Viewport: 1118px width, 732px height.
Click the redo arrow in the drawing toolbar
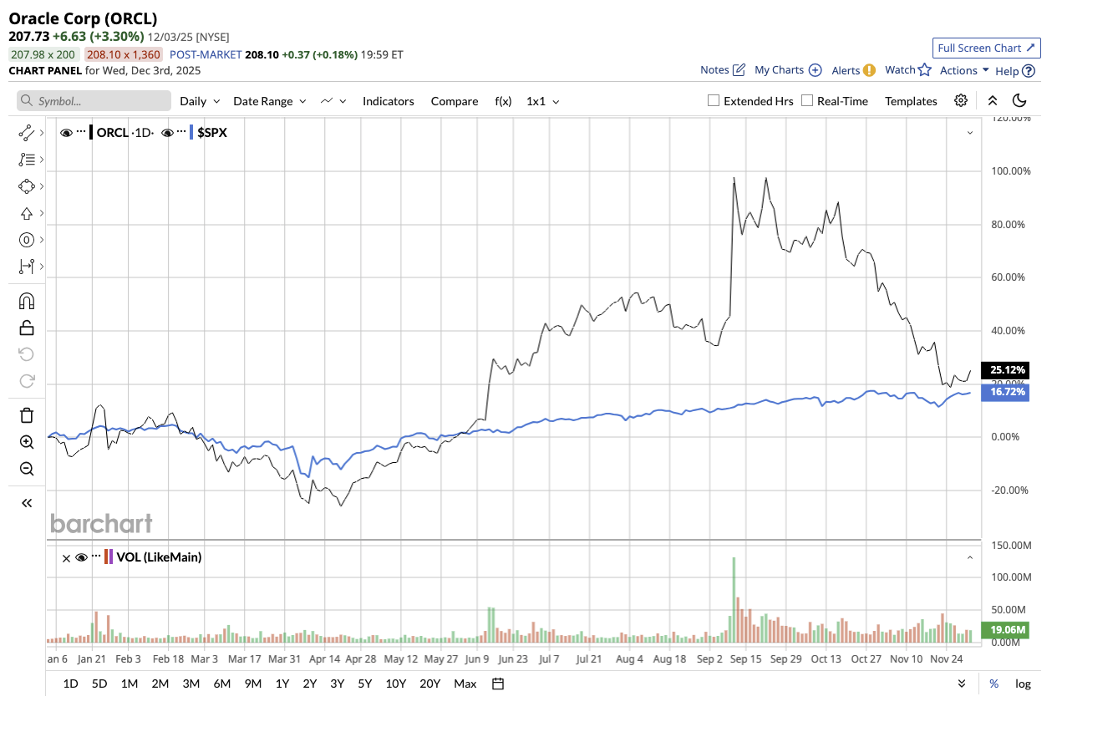click(x=27, y=381)
